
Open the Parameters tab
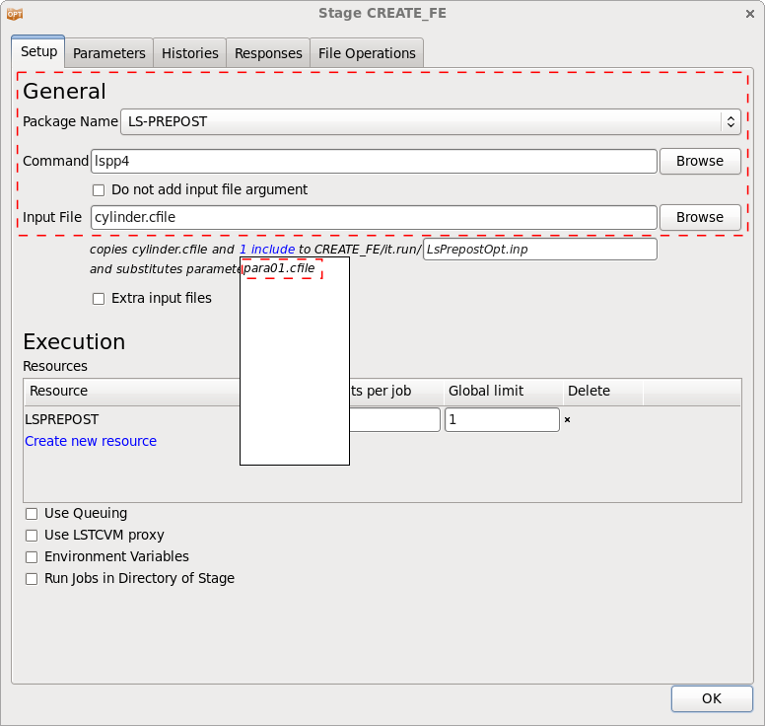(109, 52)
